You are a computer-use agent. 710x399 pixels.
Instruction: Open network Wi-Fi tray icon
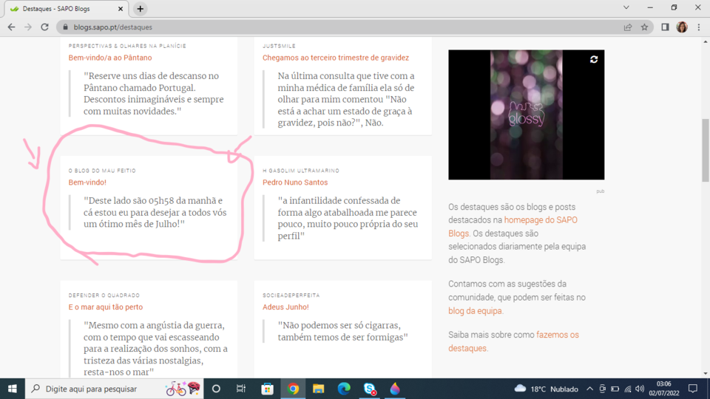pos(628,389)
